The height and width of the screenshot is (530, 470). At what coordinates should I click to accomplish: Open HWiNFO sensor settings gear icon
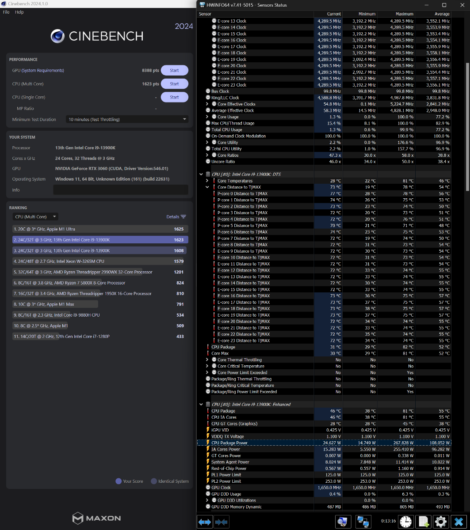[441, 522]
